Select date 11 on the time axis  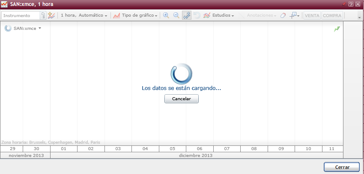[x=332, y=148]
